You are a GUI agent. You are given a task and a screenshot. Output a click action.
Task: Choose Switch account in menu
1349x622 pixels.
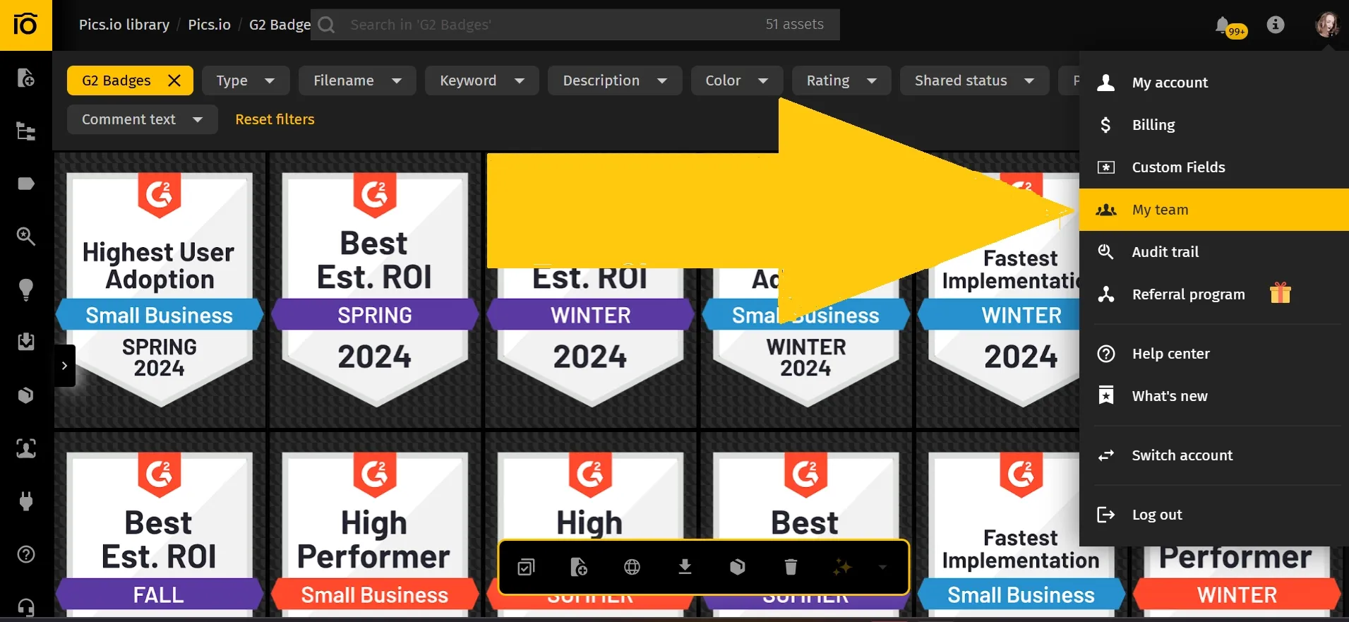[1214, 455]
